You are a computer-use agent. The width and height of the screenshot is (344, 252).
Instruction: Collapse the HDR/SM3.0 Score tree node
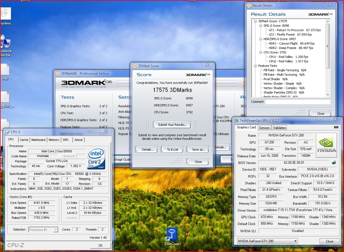(261, 39)
